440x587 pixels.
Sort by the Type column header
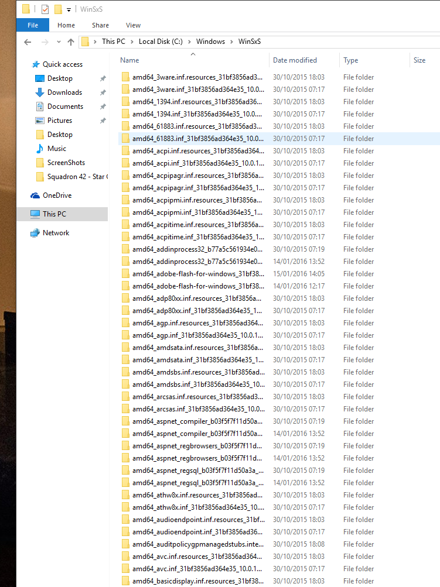click(350, 60)
